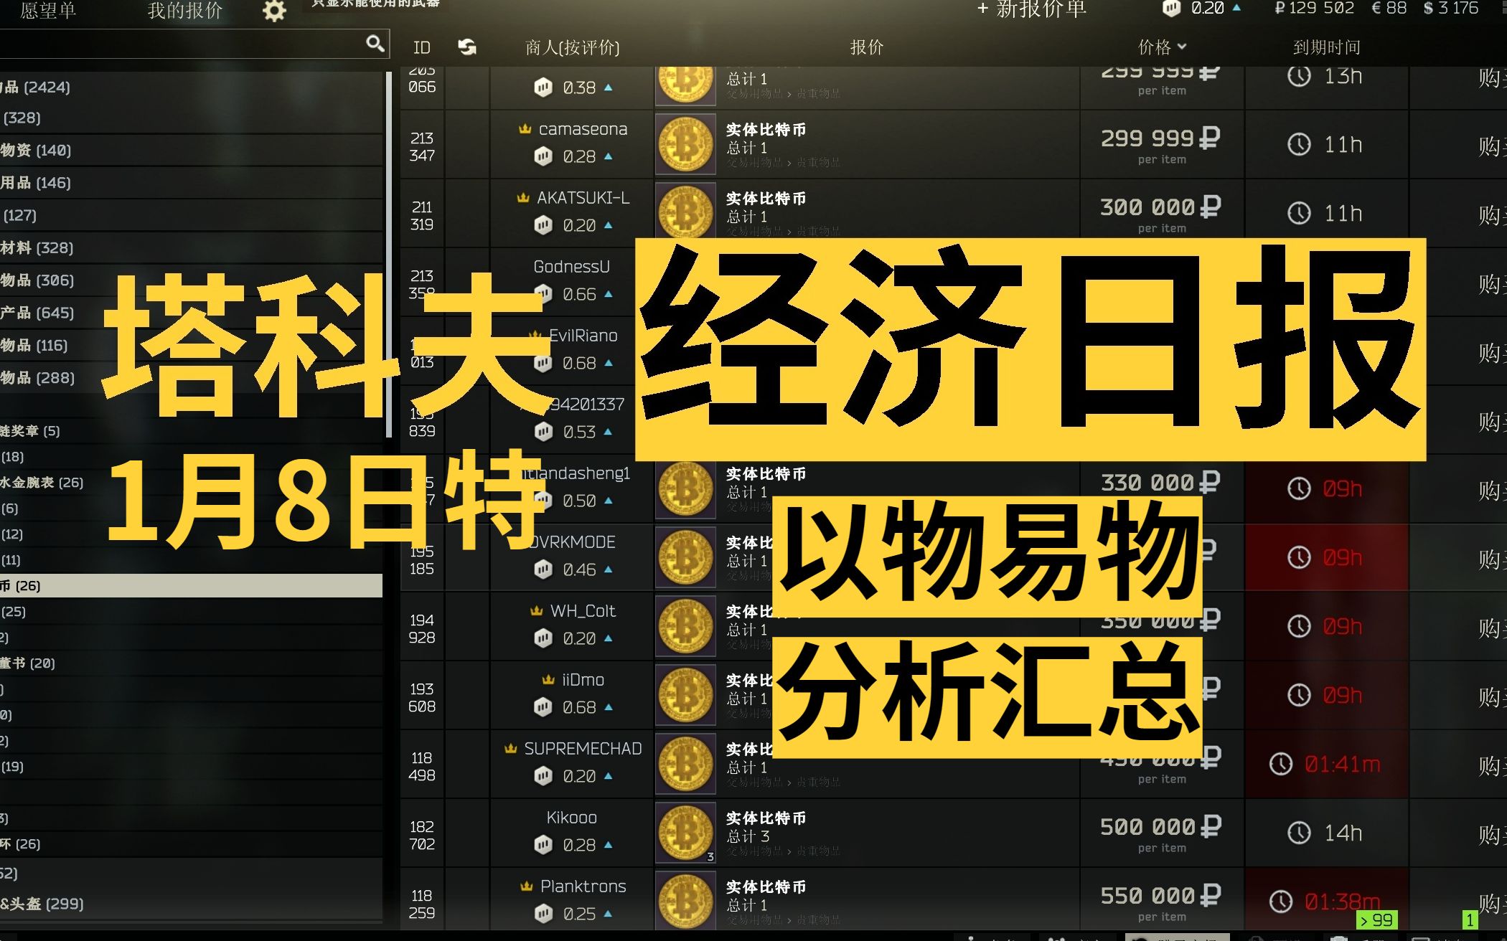Viewport: 1507px width, 941px height.
Task: Open the 我的报价 my offers tab
Action: 185,10
